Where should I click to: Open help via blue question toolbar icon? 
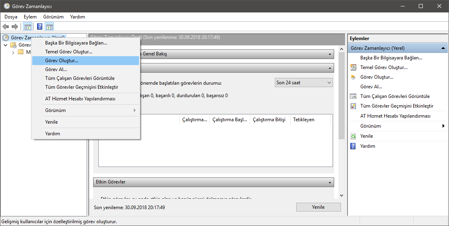pos(40,27)
